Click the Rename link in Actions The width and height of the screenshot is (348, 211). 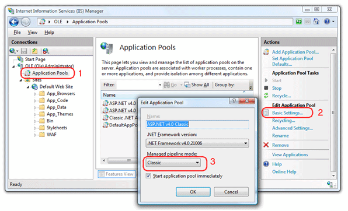[280, 136]
